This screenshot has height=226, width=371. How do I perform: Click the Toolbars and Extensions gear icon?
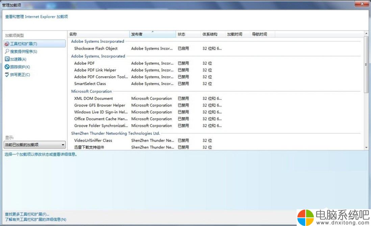7,44
